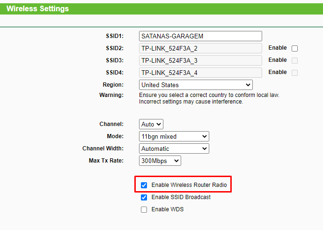Click the SSID4 text field TP-LINK_524F3A_4

(200, 73)
